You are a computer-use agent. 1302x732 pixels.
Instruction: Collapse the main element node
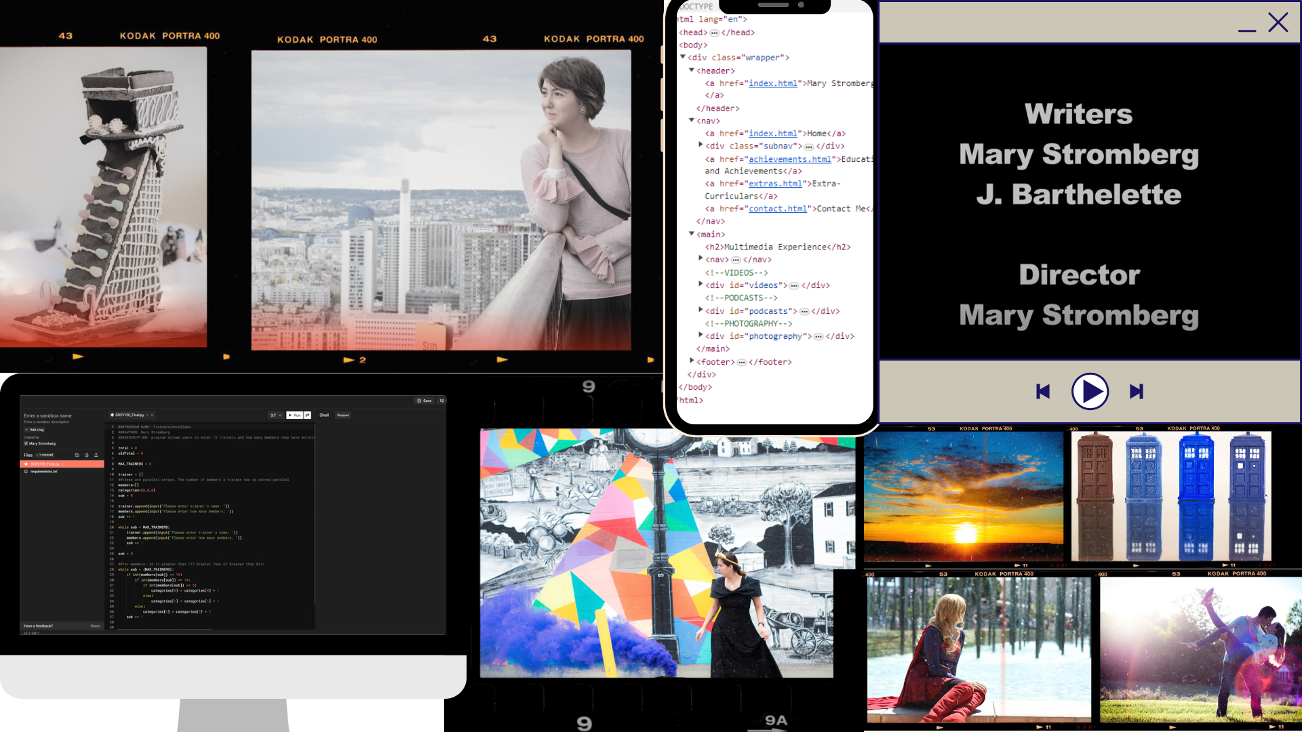[x=692, y=234]
